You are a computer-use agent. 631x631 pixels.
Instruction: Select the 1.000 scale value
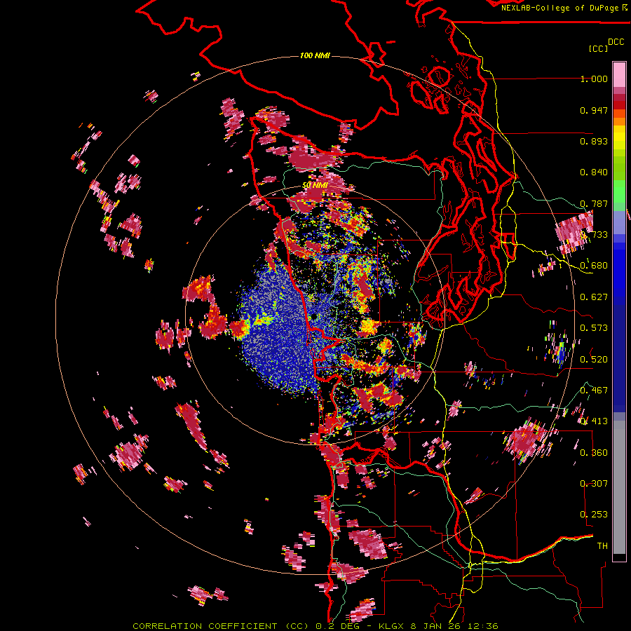click(594, 79)
